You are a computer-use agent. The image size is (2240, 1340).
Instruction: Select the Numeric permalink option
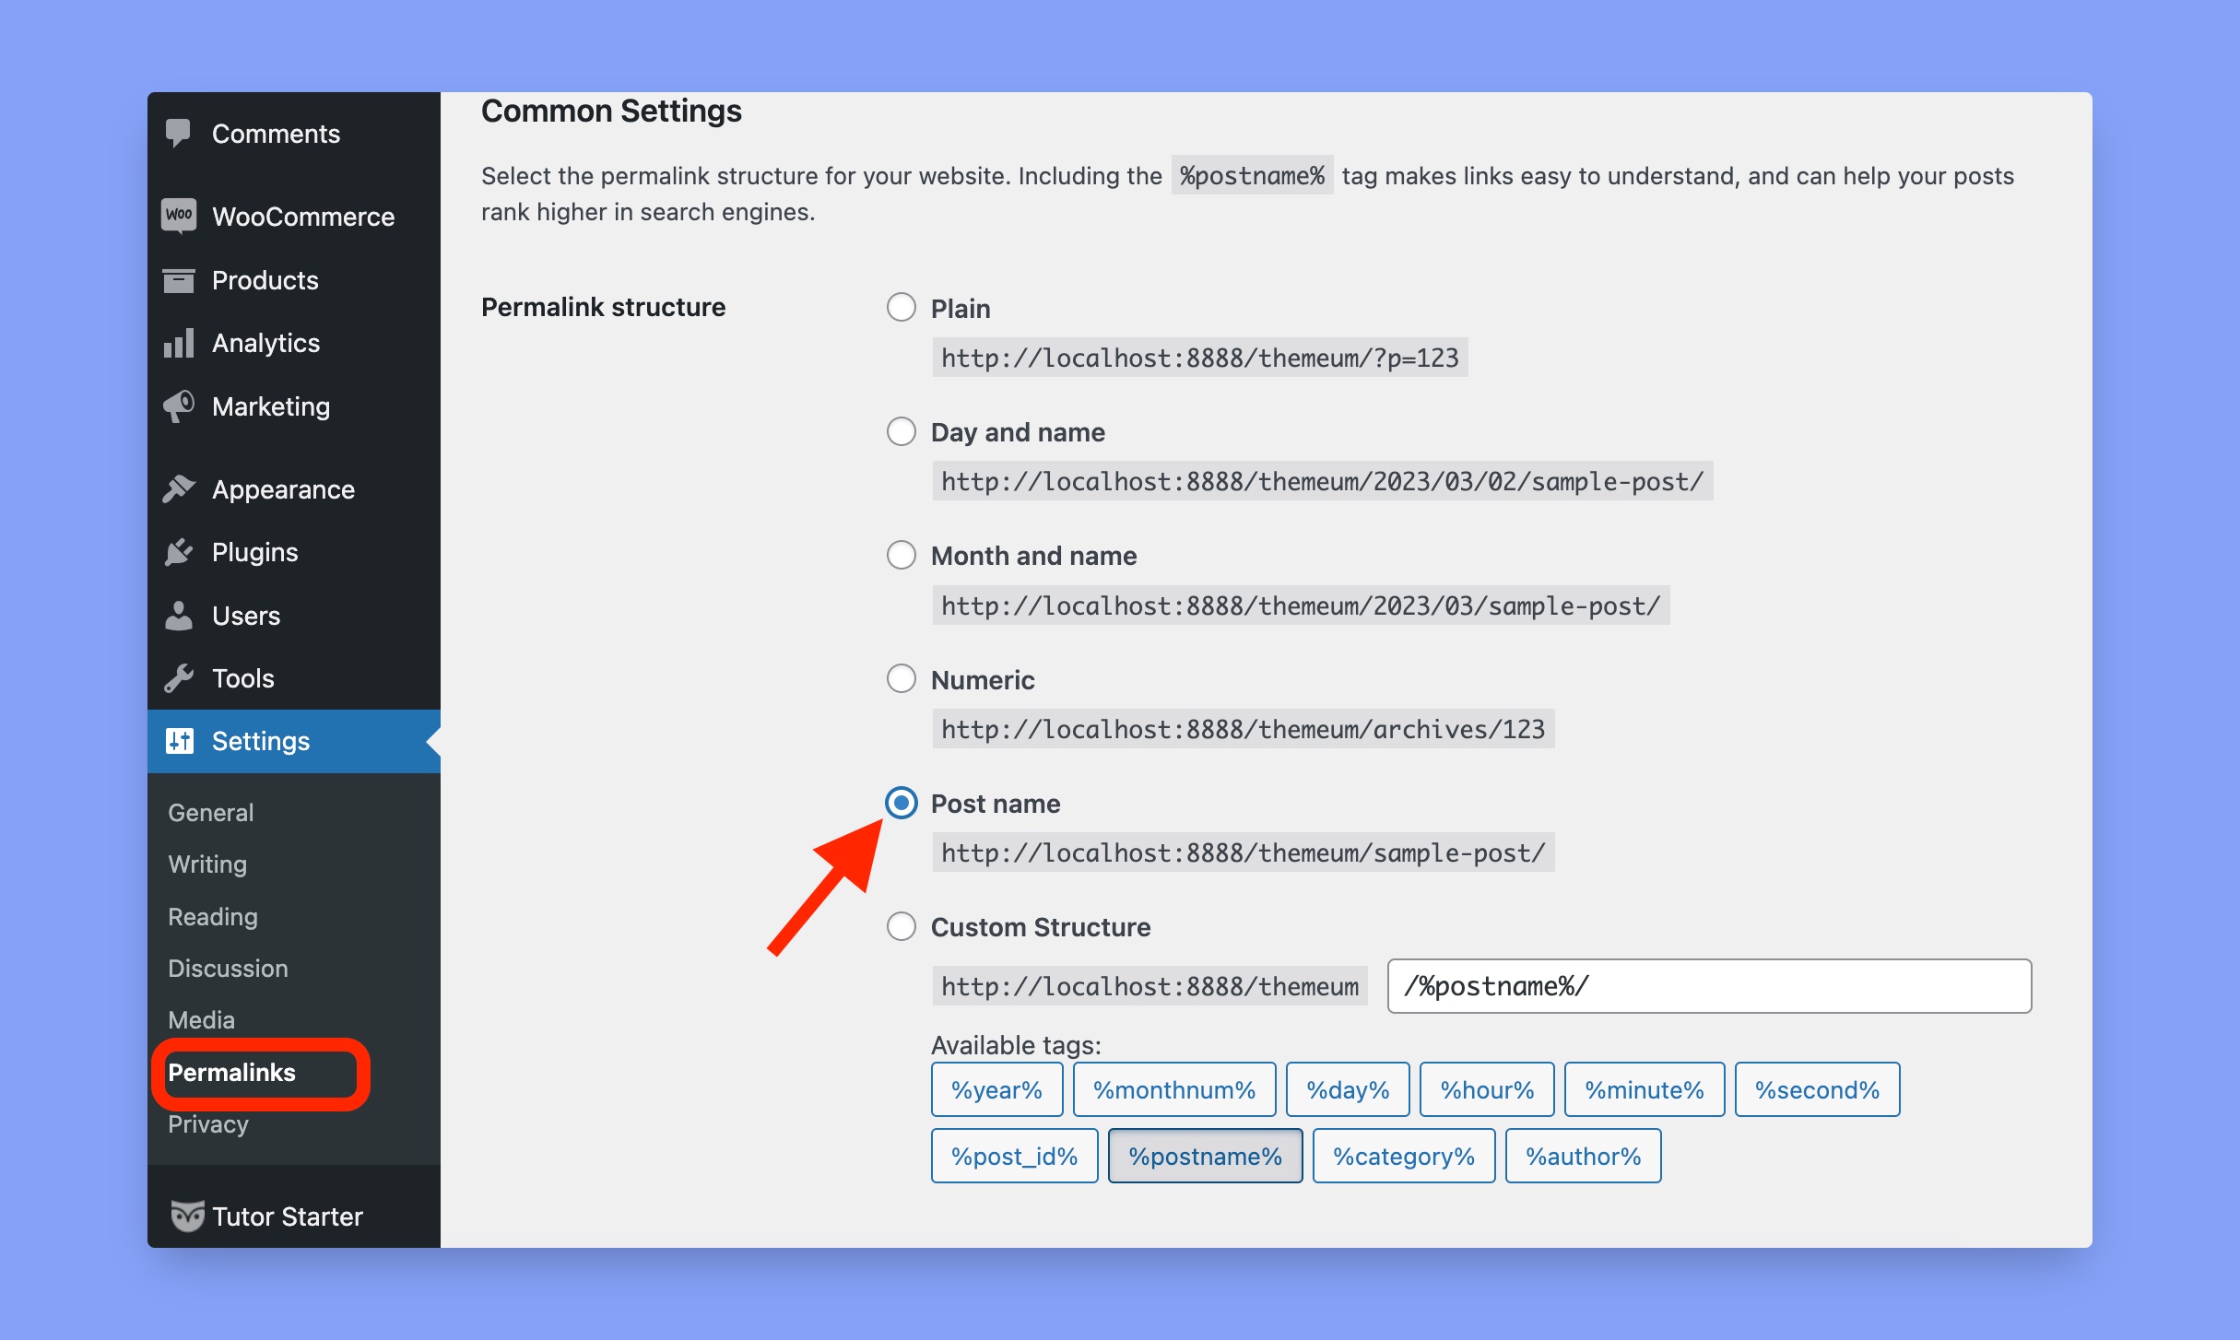coord(901,679)
